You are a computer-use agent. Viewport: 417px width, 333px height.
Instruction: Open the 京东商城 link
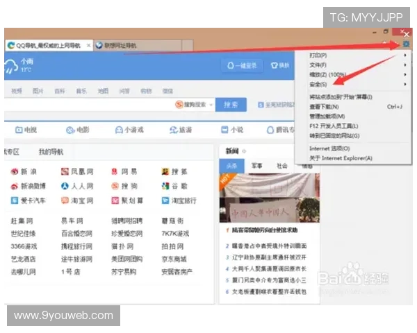pos(174,259)
